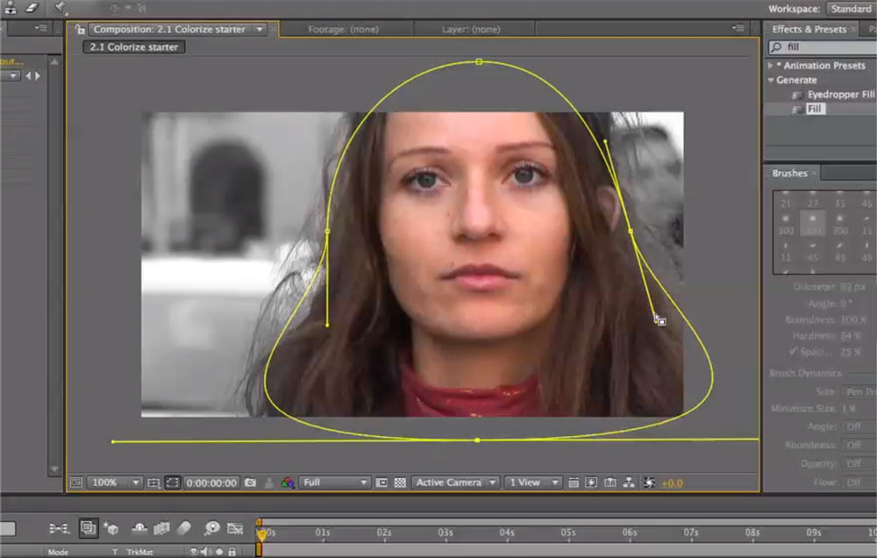Toggle Fast Previews button
Image resolution: width=877 pixels, height=558 pixels.
click(591, 483)
